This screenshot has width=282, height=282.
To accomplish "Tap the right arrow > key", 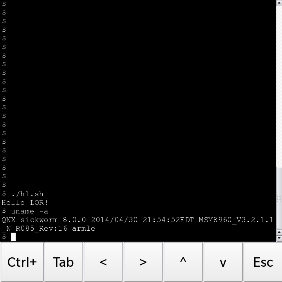I will tap(143, 262).
